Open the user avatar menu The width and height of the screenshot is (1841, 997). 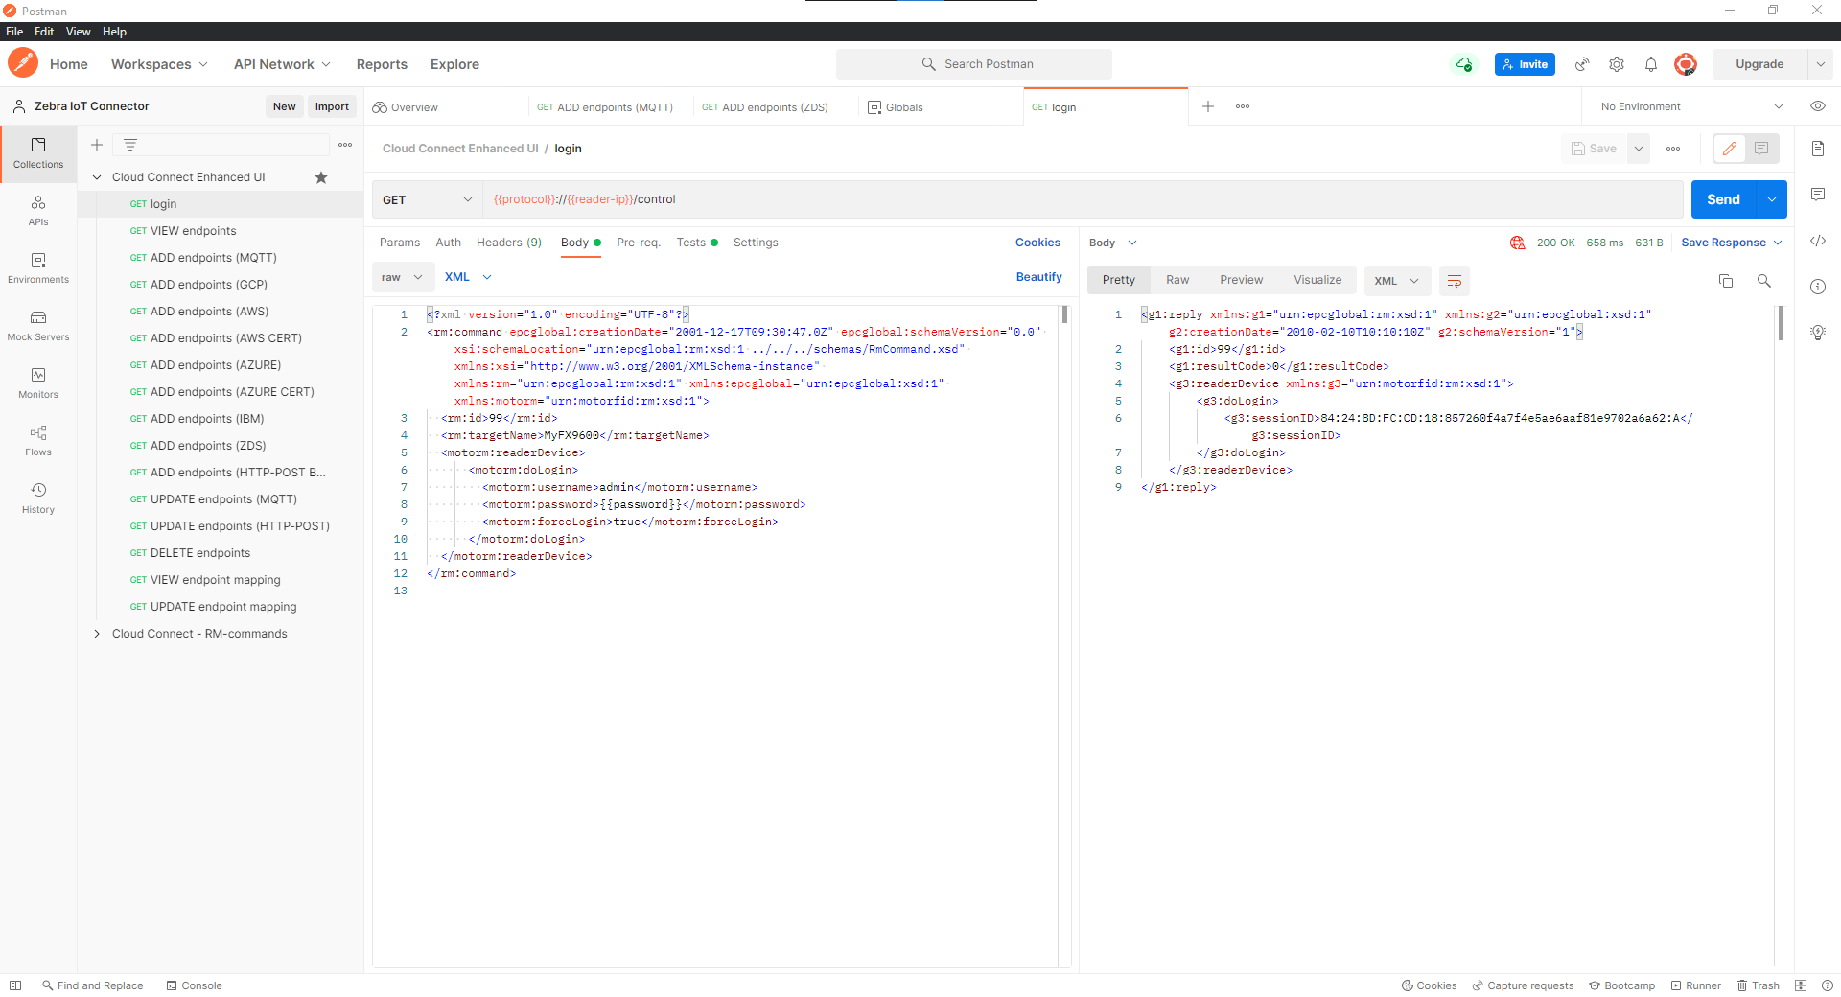[x=1686, y=64]
